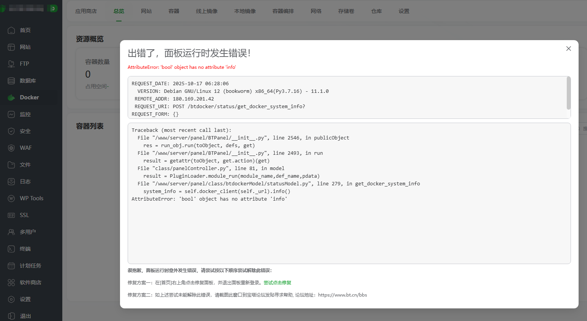Open the WAF globe icon
Image resolution: width=587 pixels, height=321 pixels.
pos(11,148)
